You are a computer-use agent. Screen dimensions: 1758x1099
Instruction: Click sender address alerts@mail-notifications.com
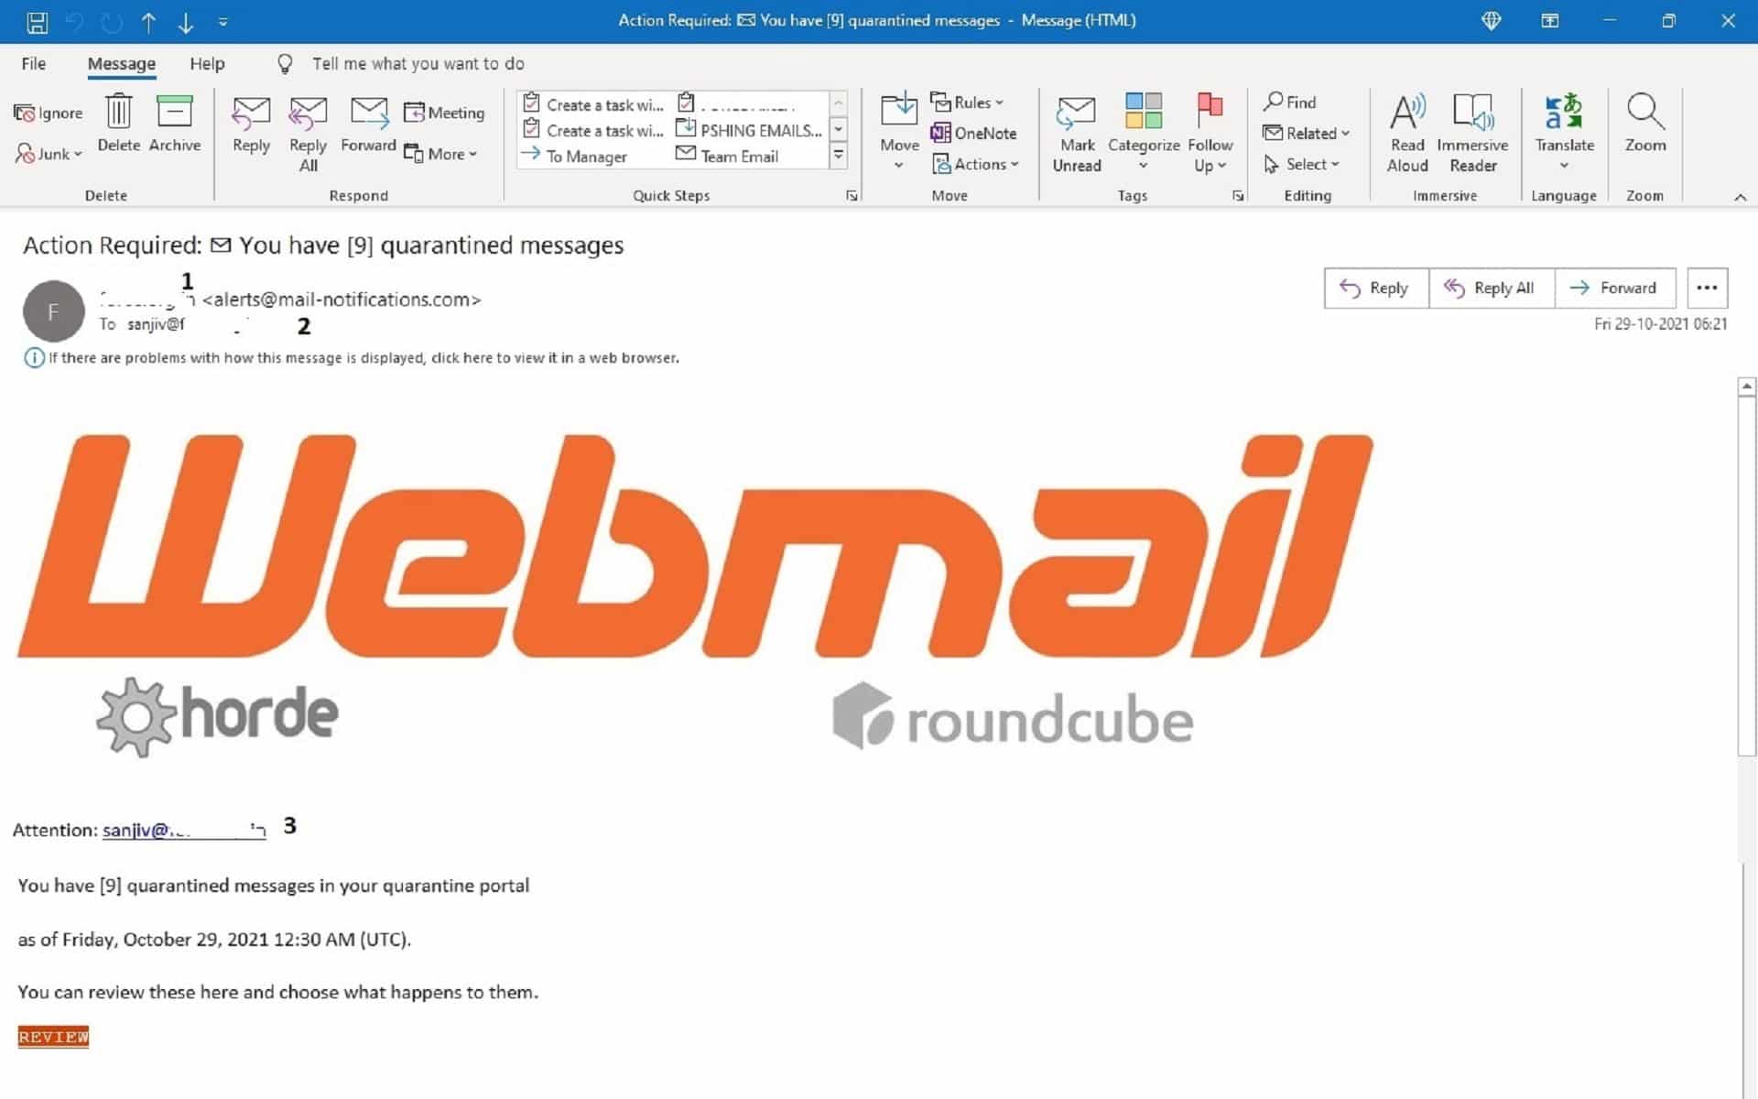point(342,299)
